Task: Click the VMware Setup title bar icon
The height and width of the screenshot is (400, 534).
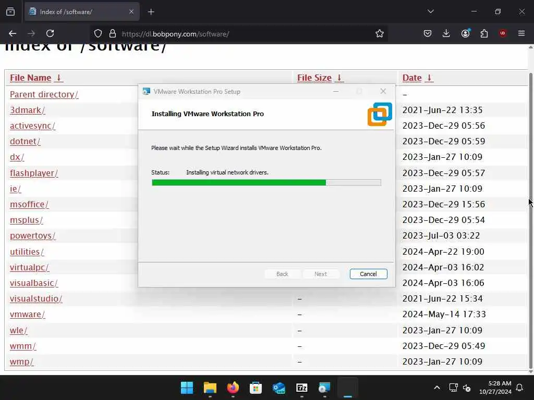Action: click(x=147, y=92)
